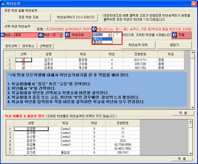The image size is (198, 164).
Task: Click the numbered step 5 marker icon
Action: pos(175,35)
